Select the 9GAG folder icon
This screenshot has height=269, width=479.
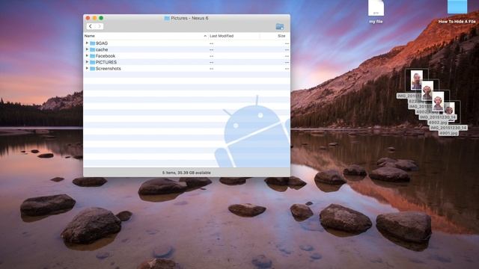pyautogui.click(x=92, y=43)
